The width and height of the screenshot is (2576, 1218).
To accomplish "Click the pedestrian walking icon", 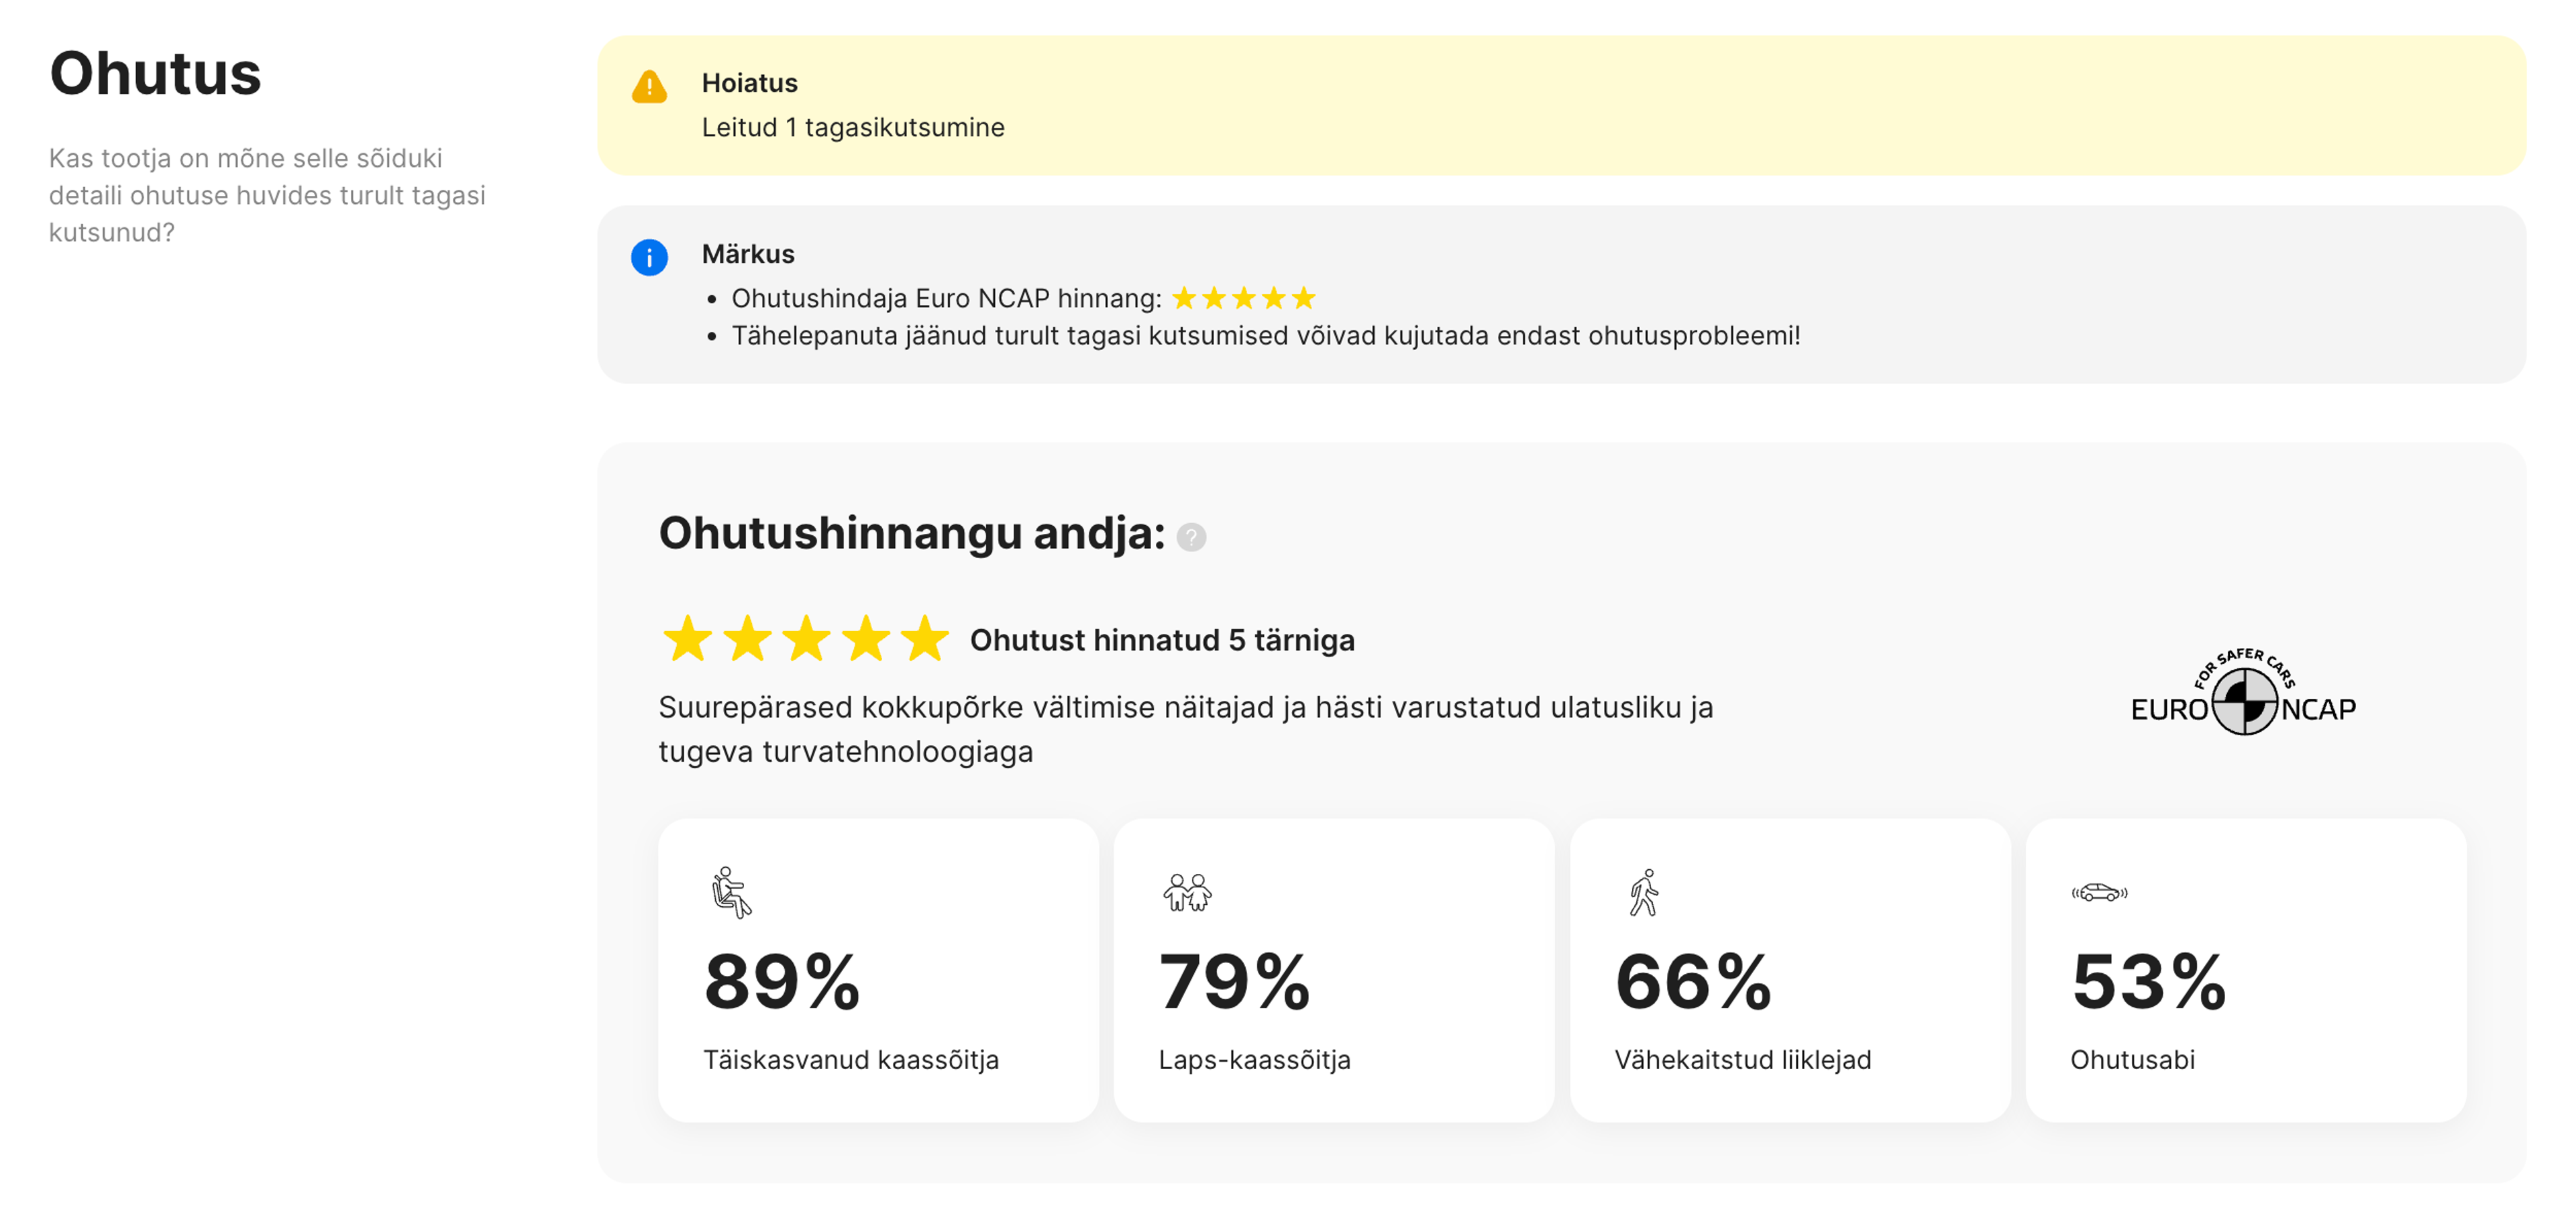I will tap(1644, 892).
